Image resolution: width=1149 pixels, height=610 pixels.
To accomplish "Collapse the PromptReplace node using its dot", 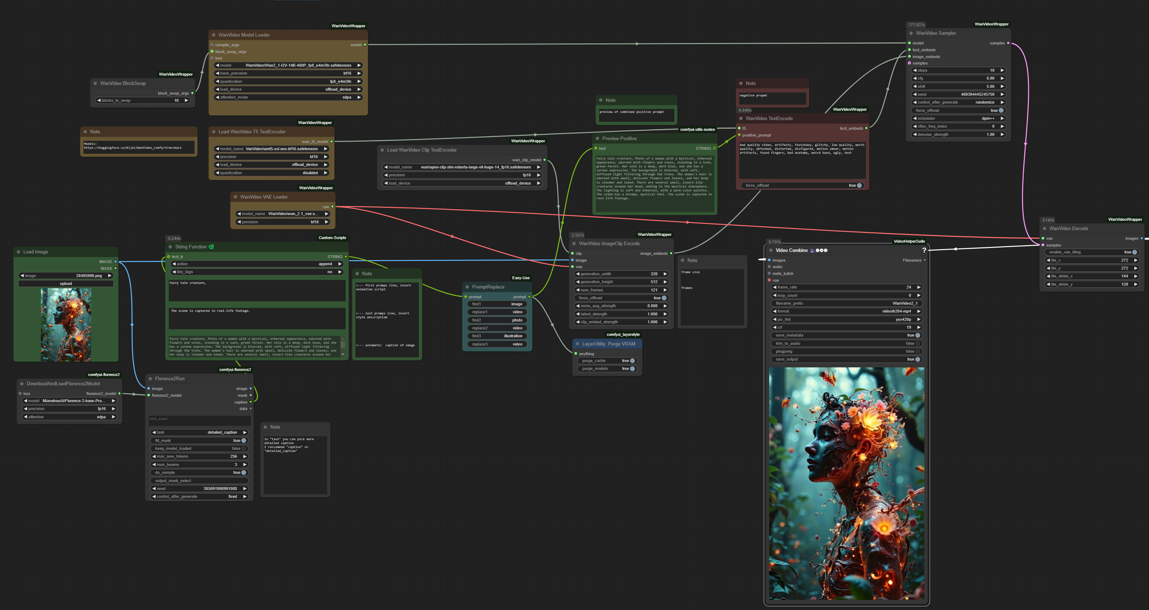I will [468, 287].
